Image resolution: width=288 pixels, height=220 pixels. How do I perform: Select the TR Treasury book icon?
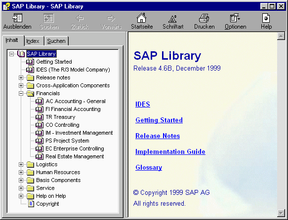click(40, 117)
